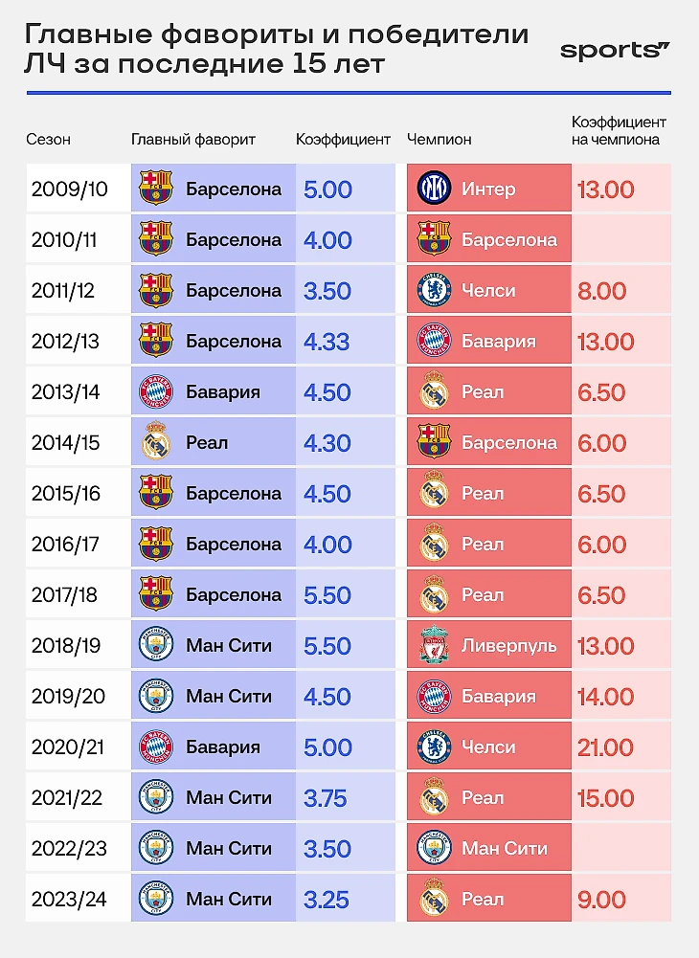Click the Barcelona crest in the 2010/11 champion cell
The image size is (699, 958).
[434, 238]
